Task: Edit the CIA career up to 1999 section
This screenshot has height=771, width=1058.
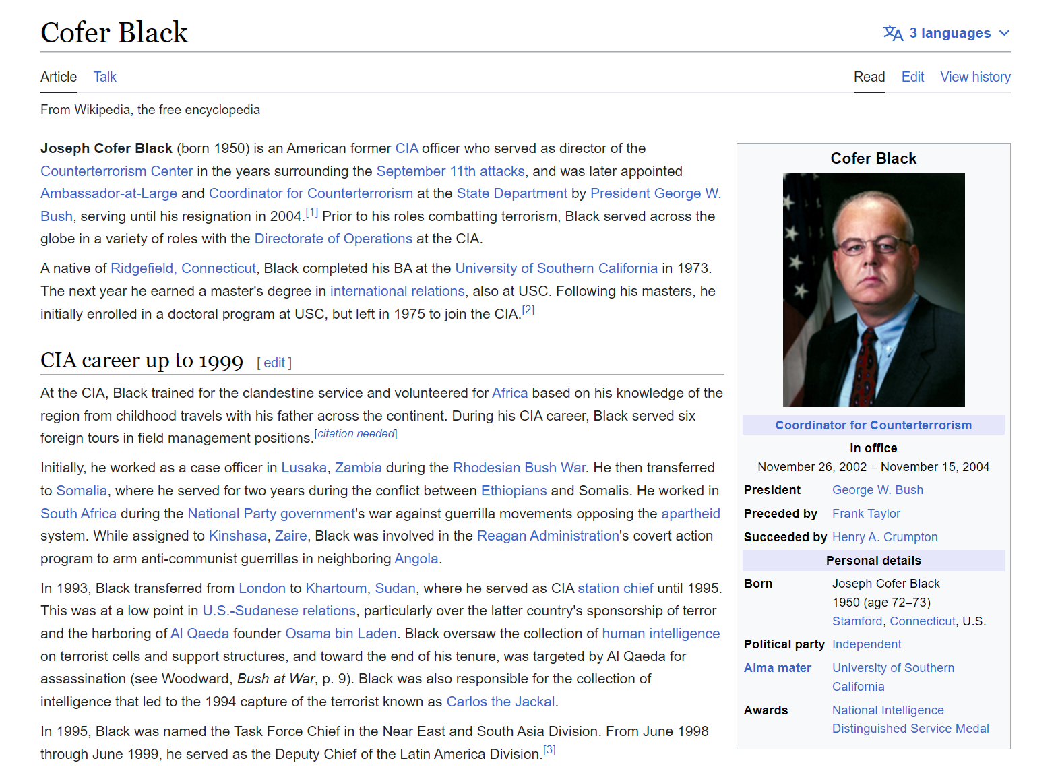Action: [274, 363]
